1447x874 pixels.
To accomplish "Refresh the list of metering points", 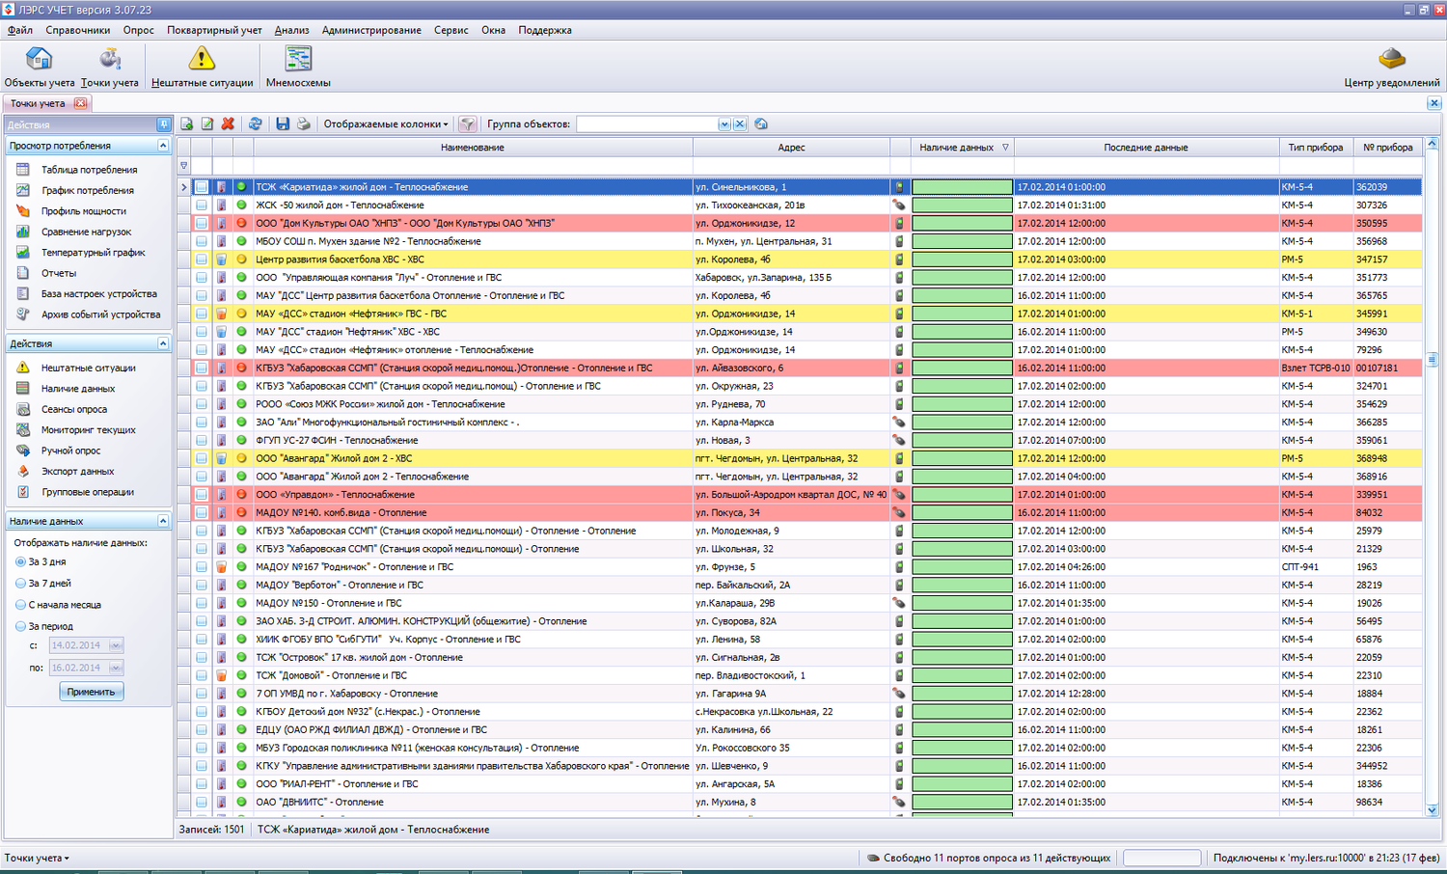I will click(x=255, y=124).
